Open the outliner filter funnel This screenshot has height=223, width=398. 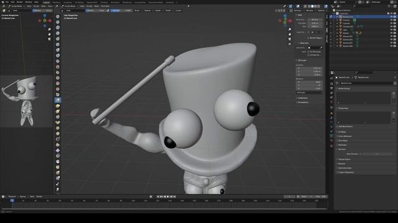click(390, 6)
